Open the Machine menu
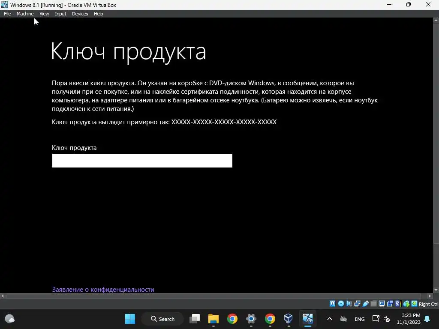Screen dimensions: 439x329 [25, 14]
